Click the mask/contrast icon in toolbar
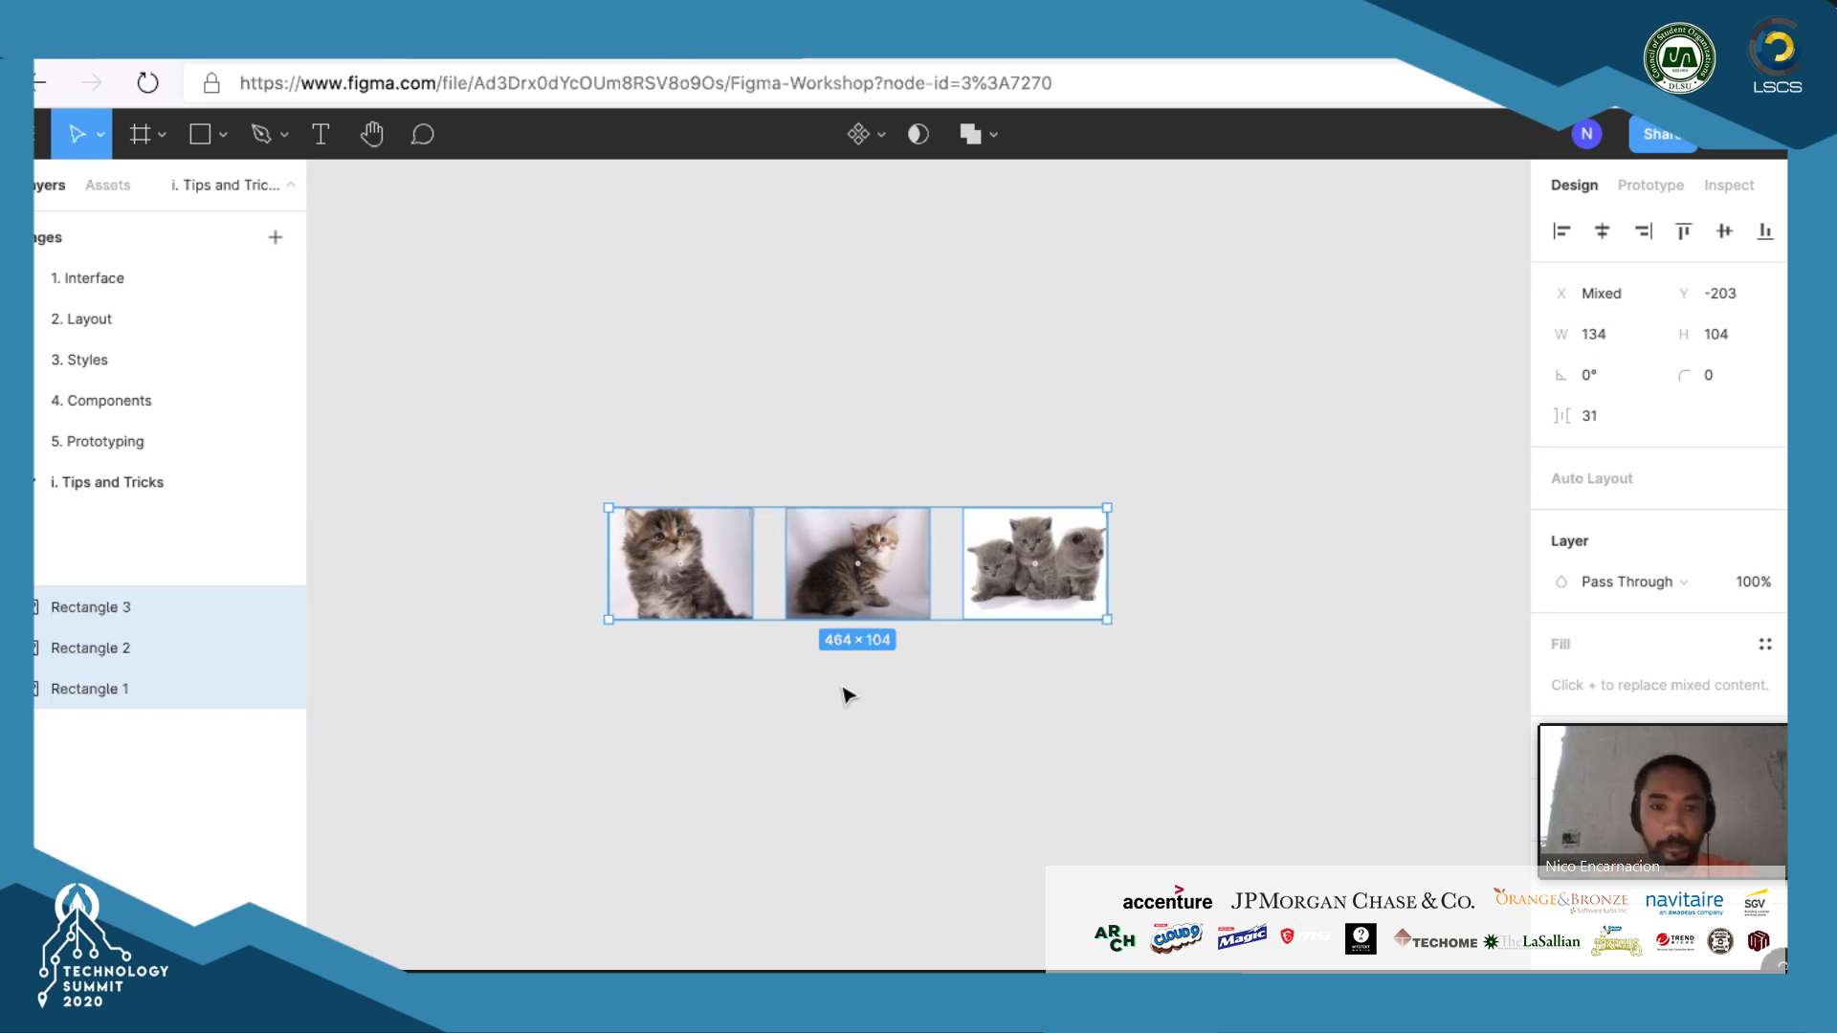The width and height of the screenshot is (1837, 1033). 918,135
